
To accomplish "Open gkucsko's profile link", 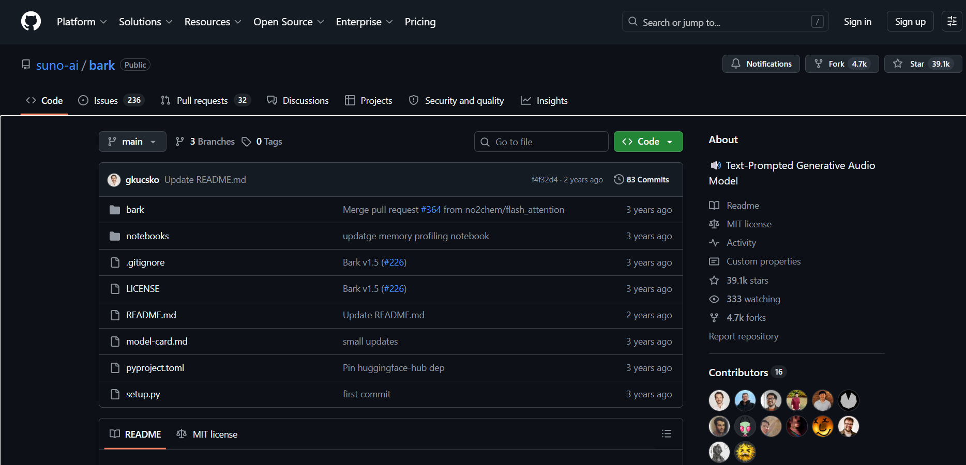I will tap(142, 180).
